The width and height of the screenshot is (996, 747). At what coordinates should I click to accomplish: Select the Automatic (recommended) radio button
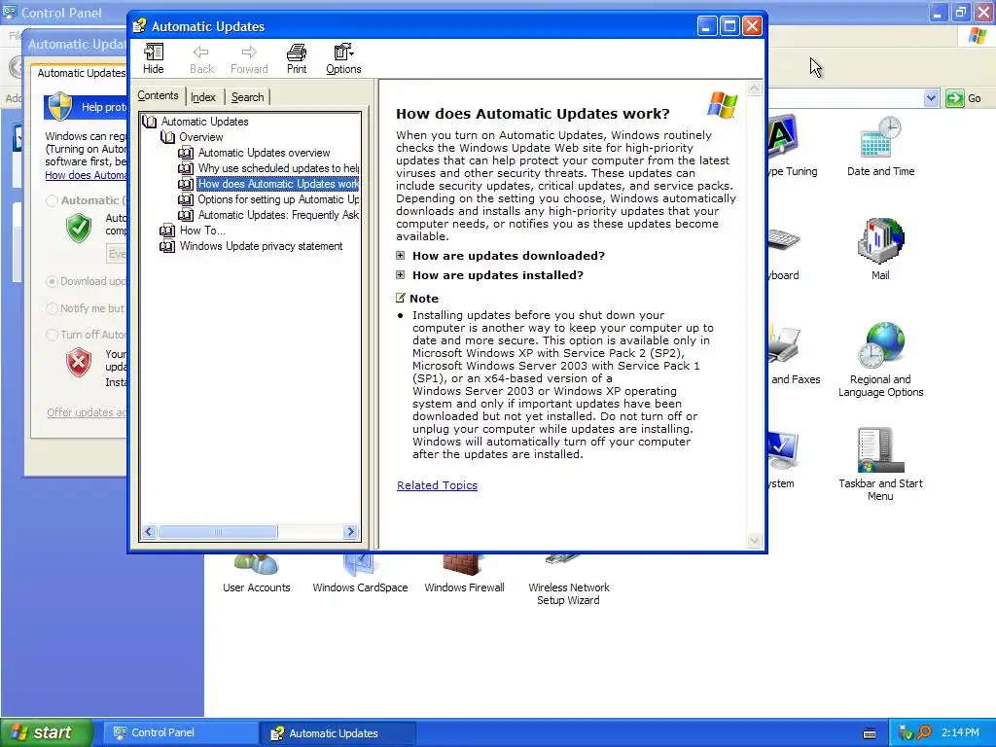[x=53, y=200]
